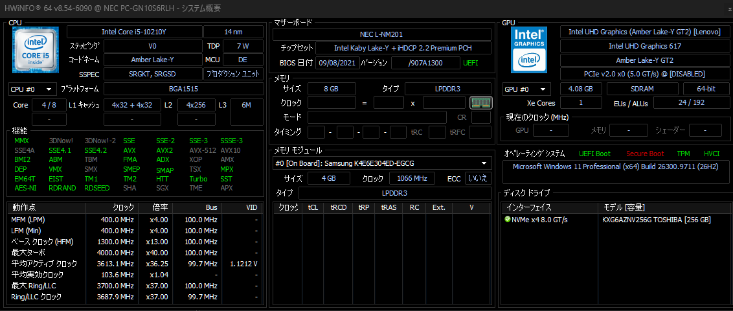Click the UEFI Boot status label

pyautogui.click(x=594, y=154)
